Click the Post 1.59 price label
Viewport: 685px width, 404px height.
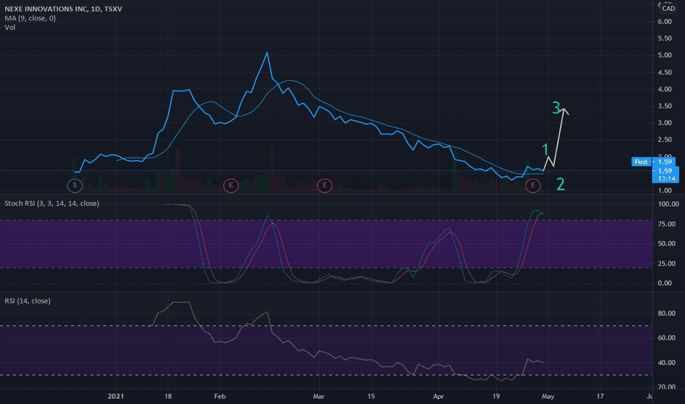(x=653, y=162)
